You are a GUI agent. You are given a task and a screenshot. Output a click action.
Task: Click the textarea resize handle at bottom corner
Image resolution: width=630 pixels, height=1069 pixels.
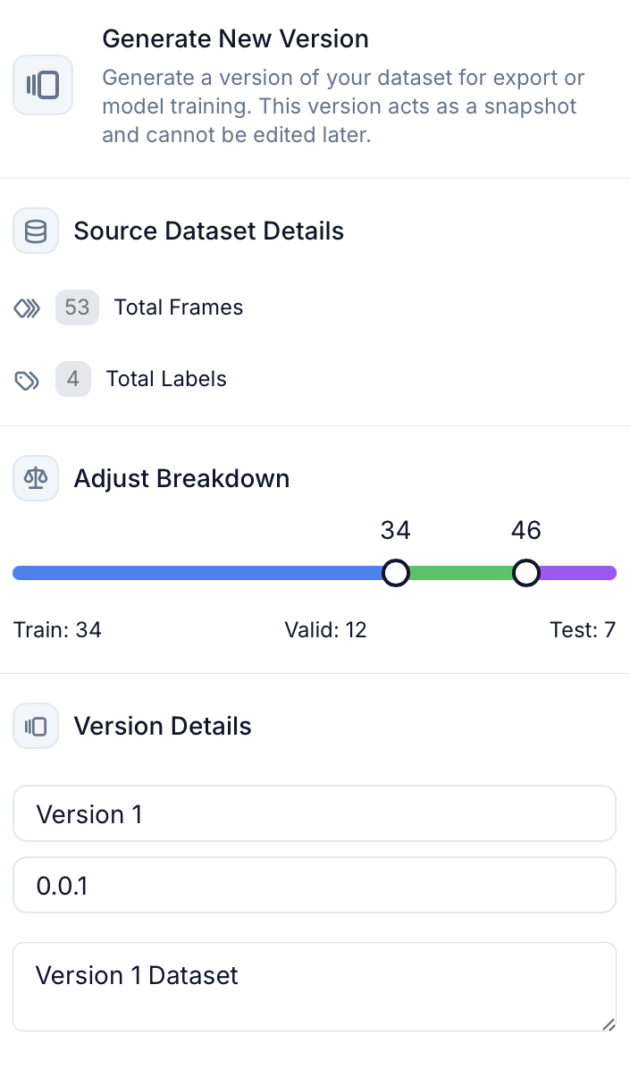click(609, 1024)
